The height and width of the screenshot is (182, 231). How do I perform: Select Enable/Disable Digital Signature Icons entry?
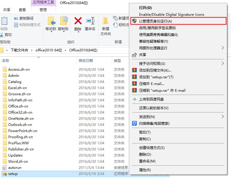pos(178,15)
